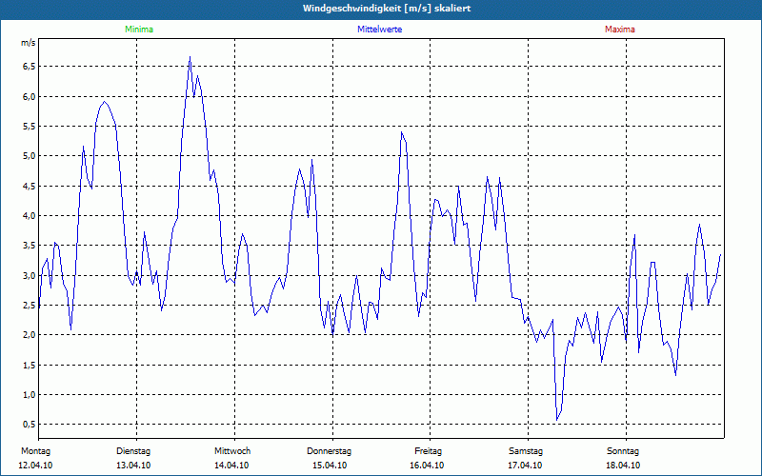Click the 18.04.10 date label
The width and height of the screenshot is (762, 476).
tap(623, 466)
